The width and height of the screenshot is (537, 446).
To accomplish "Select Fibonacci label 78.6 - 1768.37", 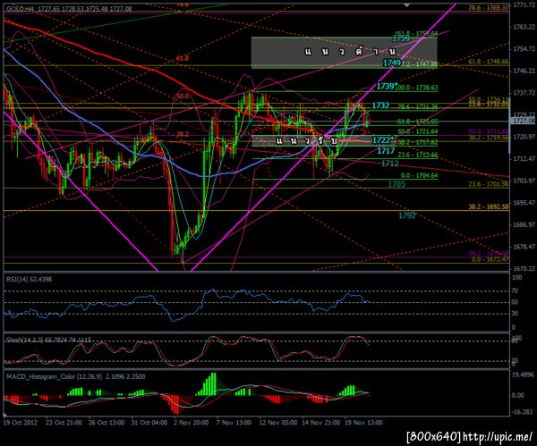I will [489, 7].
